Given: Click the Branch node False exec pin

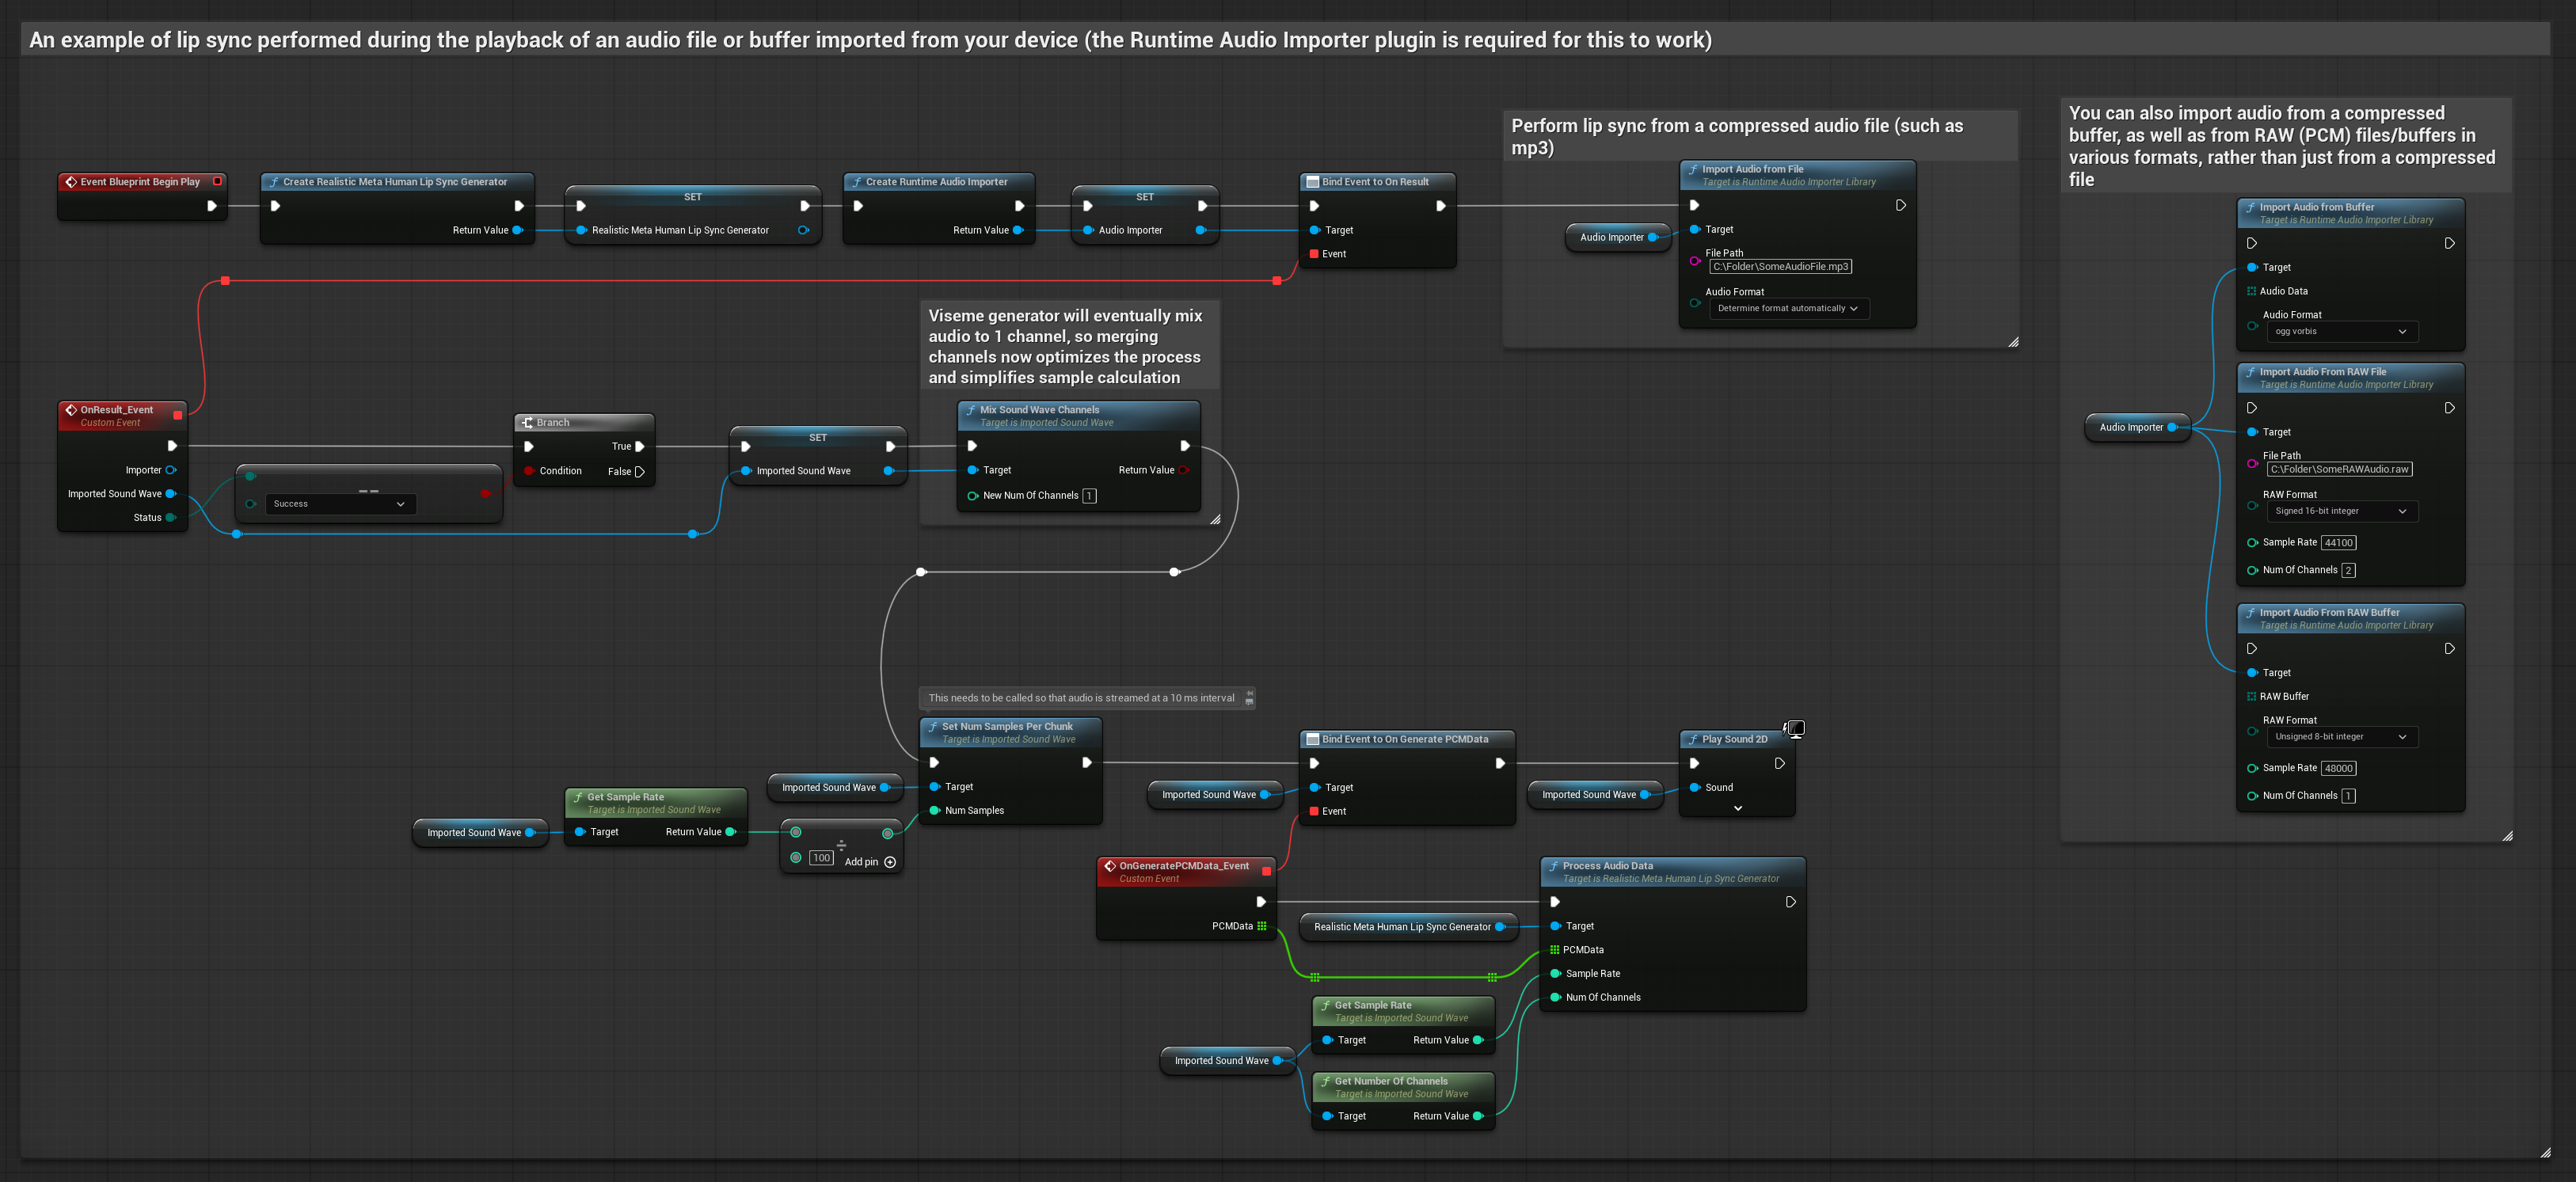Looking at the screenshot, I should [640, 472].
